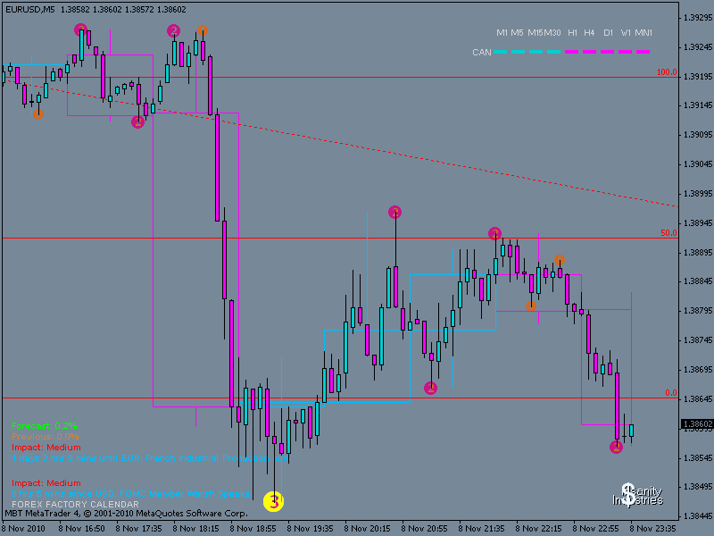The width and height of the screenshot is (714, 536).
Task: Click the FOREX FACTORY CALENDAR label
Action: tap(75, 505)
